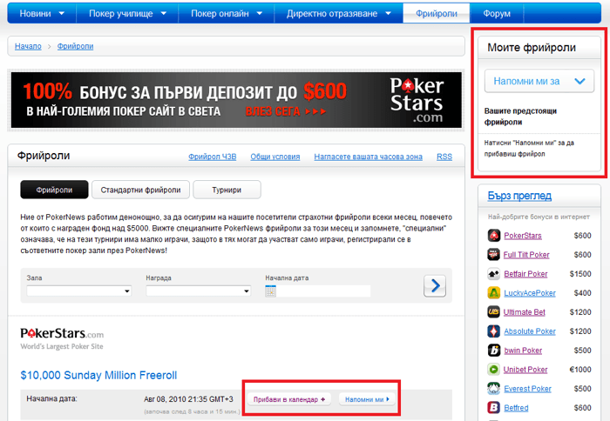The image size is (610, 421).
Task: Click the Unibet Poker icon
Action: pyautogui.click(x=494, y=370)
